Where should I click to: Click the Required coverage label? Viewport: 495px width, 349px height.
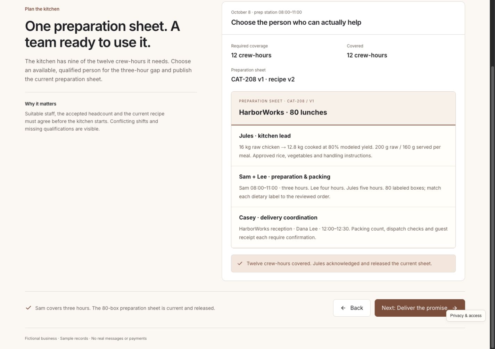click(x=249, y=46)
